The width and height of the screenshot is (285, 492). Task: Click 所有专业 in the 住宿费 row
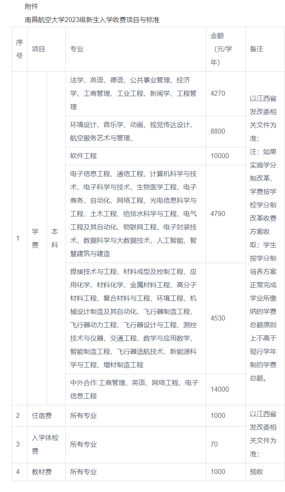click(x=136, y=416)
